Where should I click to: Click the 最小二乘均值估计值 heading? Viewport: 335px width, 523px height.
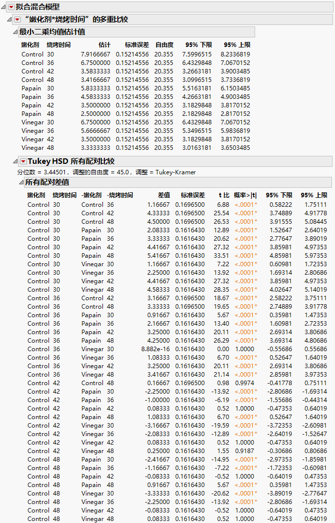coord(52,32)
